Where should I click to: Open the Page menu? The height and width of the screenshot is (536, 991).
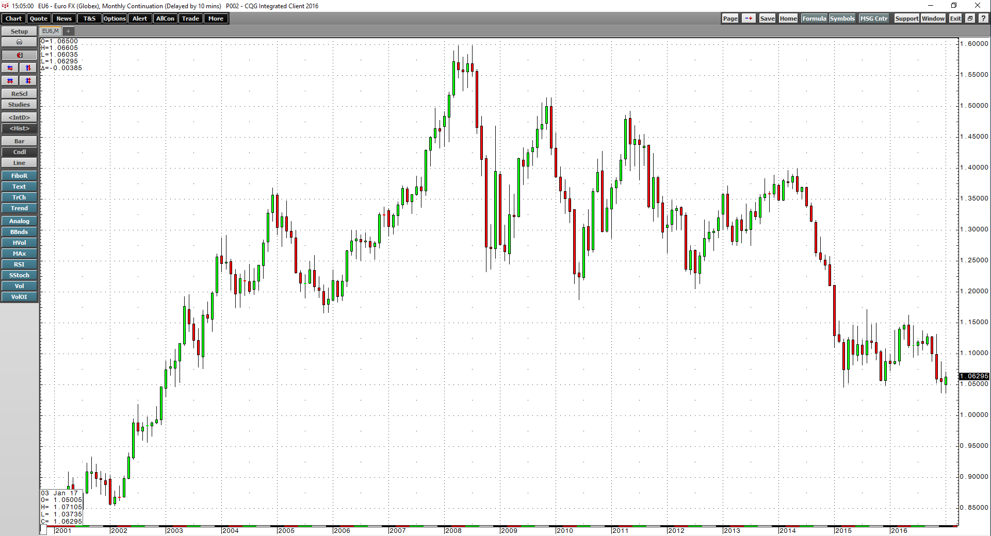click(x=730, y=19)
